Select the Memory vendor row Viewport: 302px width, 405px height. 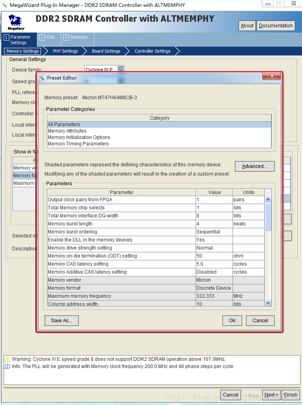(156, 280)
